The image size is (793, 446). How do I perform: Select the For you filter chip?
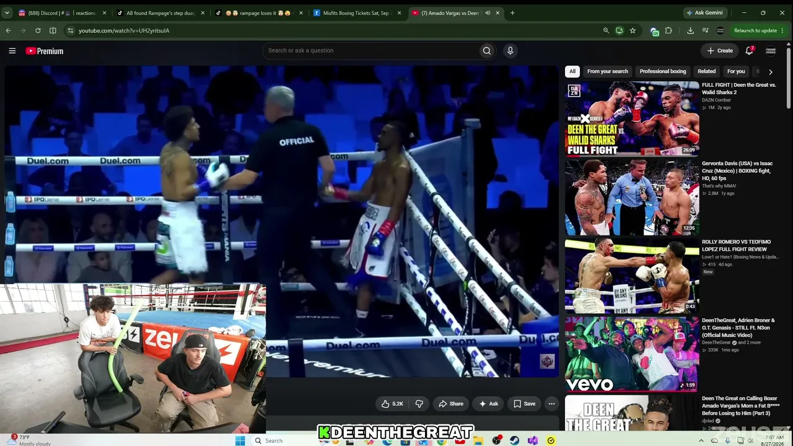point(736,71)
